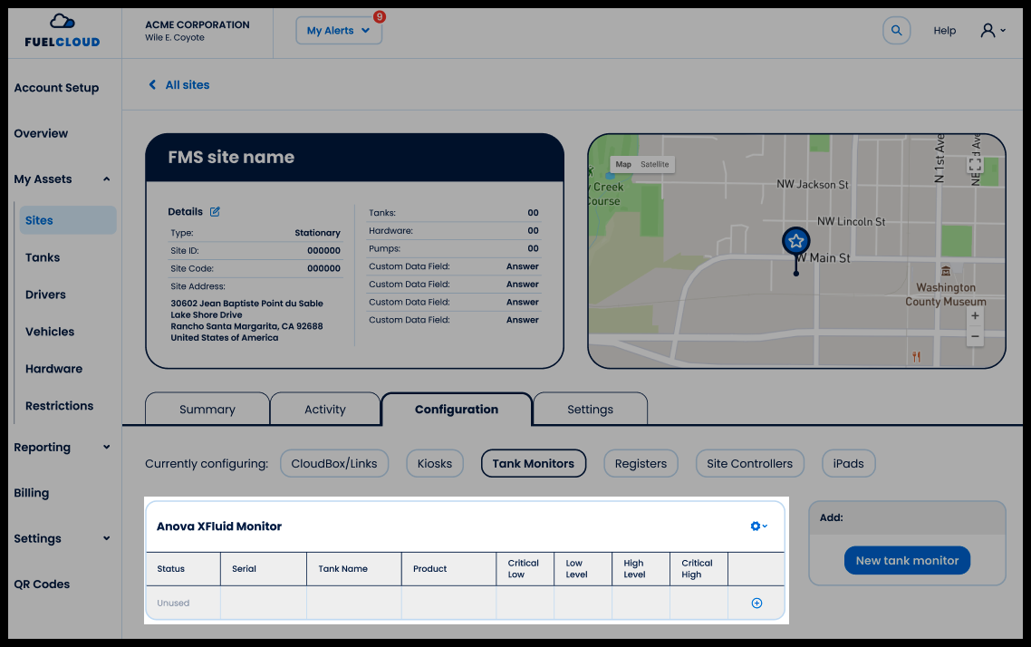1031x647 pixels.
Task: Select iPads configuration
Action: tap(848, 464)
